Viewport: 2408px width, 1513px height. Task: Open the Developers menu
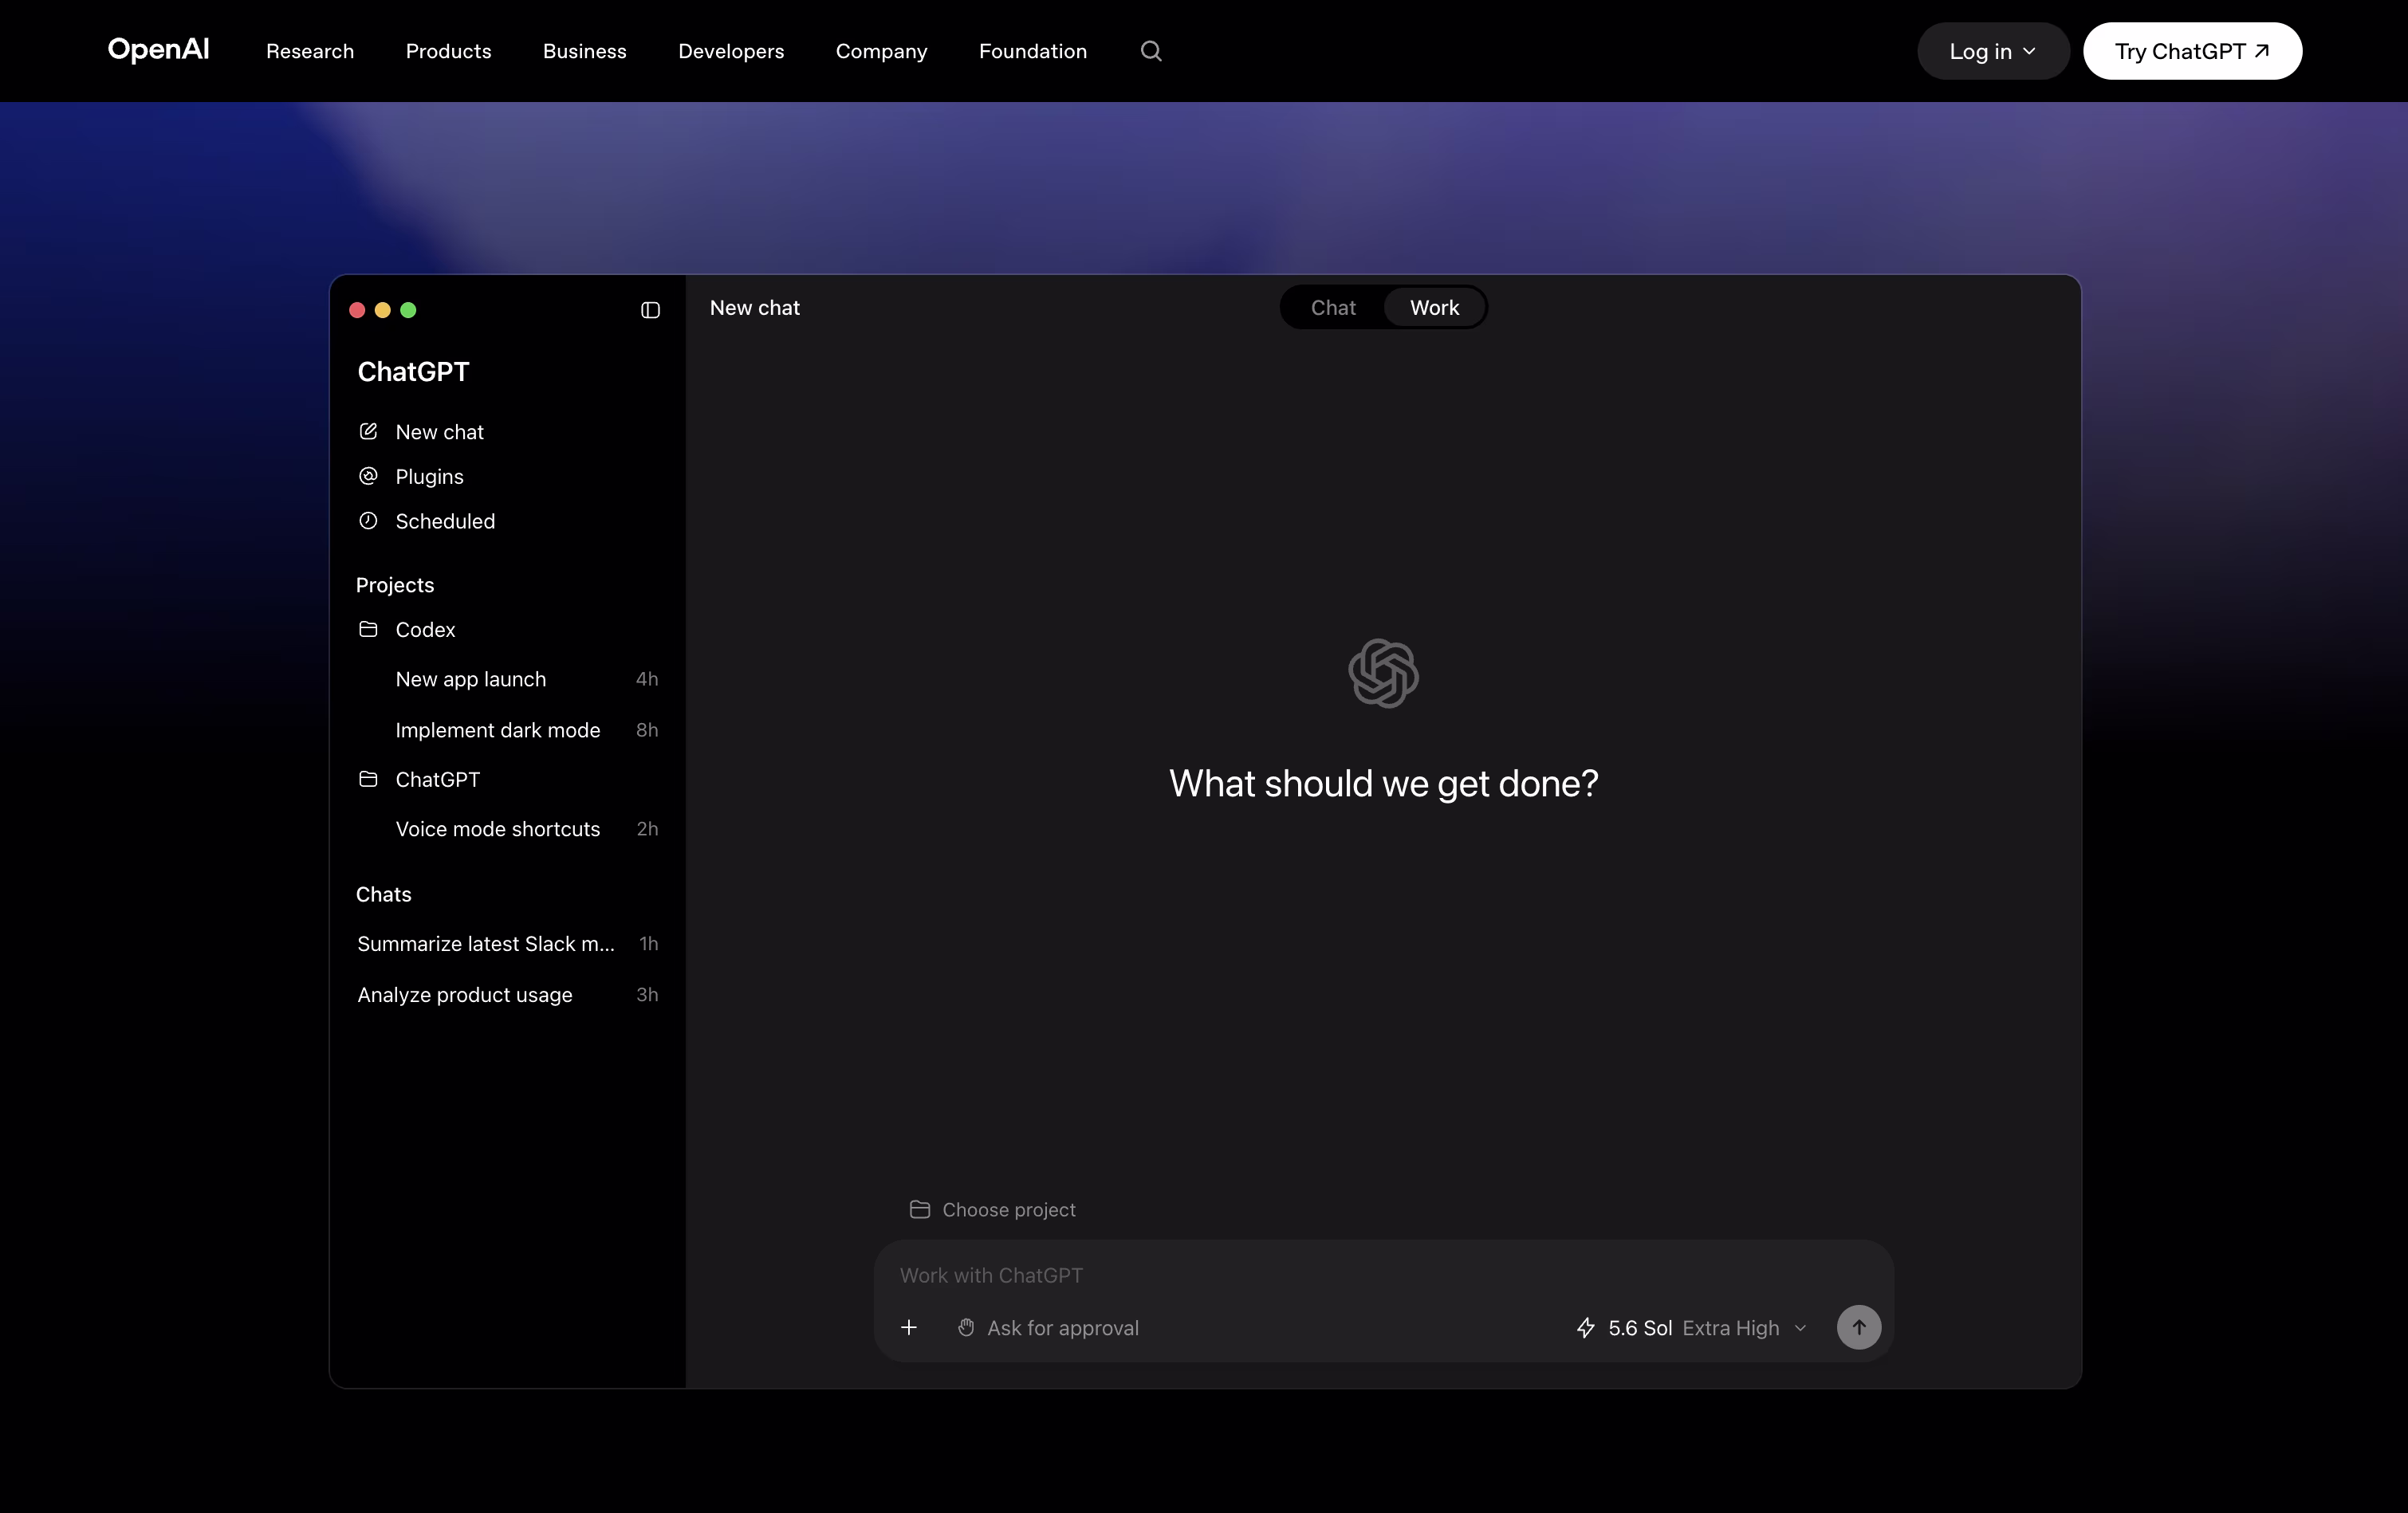[731, 51]
